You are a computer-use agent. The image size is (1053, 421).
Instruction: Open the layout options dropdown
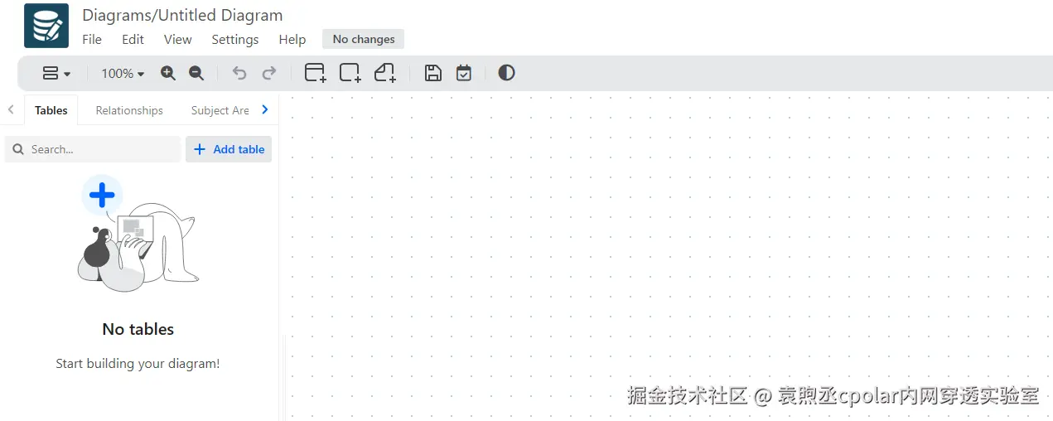[56, 74]
